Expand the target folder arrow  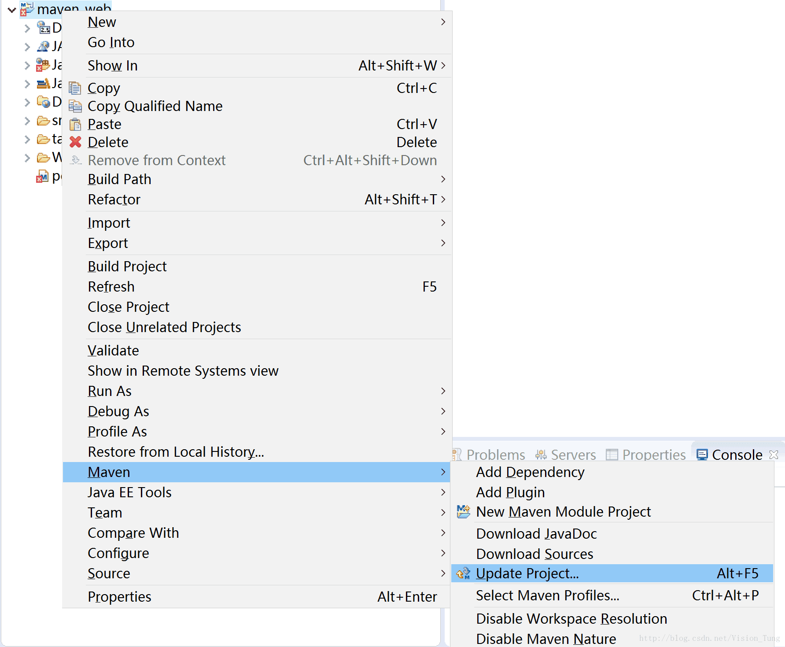27,139
